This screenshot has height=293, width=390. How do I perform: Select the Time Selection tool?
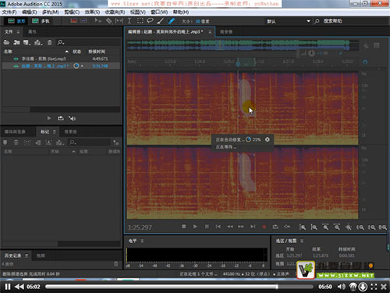pos(129,21)
